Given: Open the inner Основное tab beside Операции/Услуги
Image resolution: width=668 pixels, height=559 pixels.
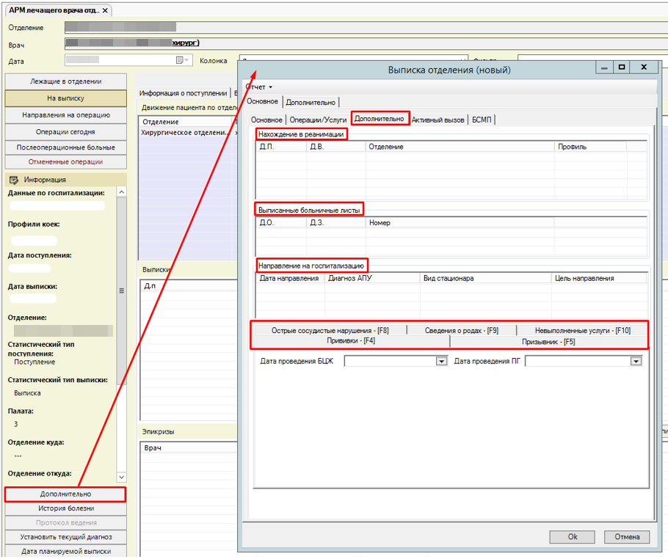Looking at the screenshot, I should pyautogui.click(x=266, y=120).
